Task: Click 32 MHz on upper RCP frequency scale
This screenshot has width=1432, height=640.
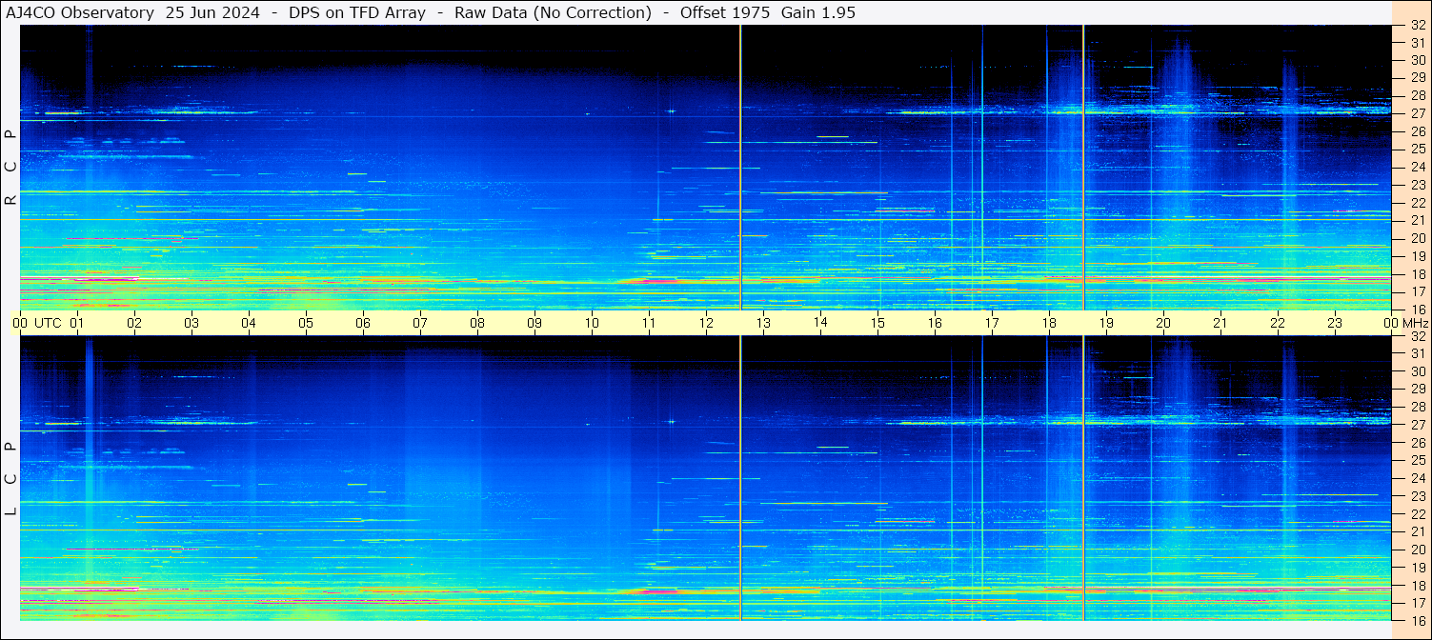Action: [x=1418, y=25]
